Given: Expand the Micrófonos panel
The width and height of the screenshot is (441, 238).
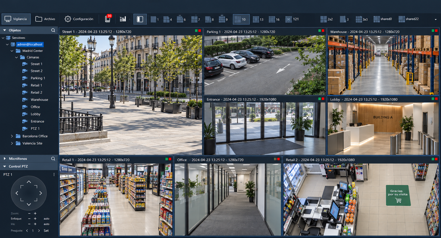Looking at the screenshot, I should coord(5,159).
